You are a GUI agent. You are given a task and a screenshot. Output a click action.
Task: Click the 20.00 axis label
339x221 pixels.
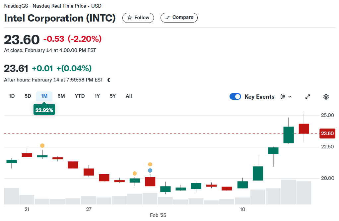pos(327,178)
